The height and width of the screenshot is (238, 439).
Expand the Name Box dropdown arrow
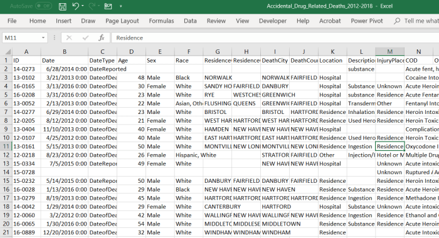pyautogui.click(x=43, y=38)
